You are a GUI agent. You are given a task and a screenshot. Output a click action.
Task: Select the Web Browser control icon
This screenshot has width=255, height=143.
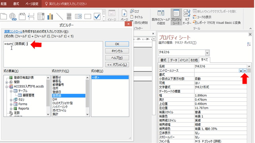(13, 17)
